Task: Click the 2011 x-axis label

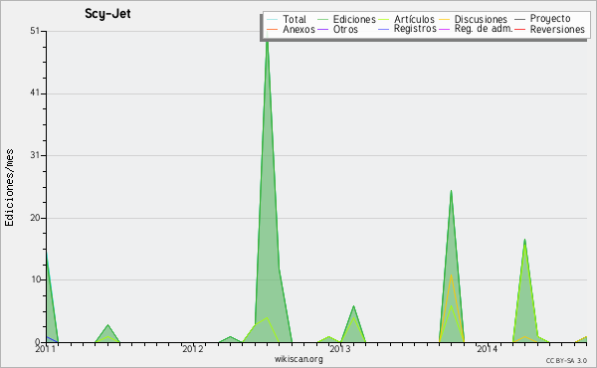Action: (46, 348)
